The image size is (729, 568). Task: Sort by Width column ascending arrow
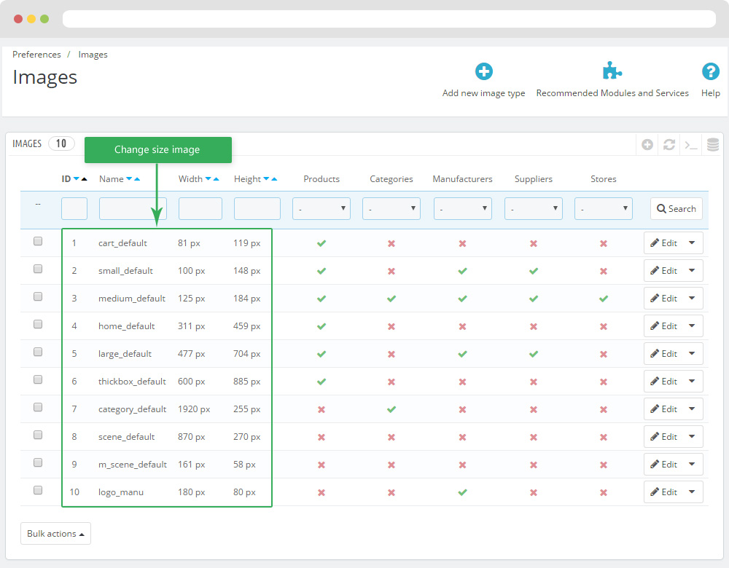[x=217, y=179]
